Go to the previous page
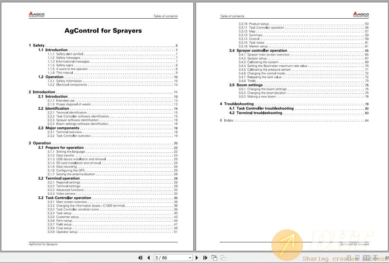This screenshot has width=389, height=263. (148, 258)
